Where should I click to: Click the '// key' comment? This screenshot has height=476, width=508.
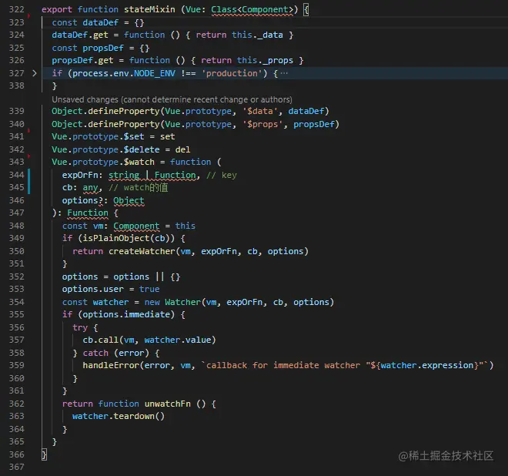click(x=222, y=175)
